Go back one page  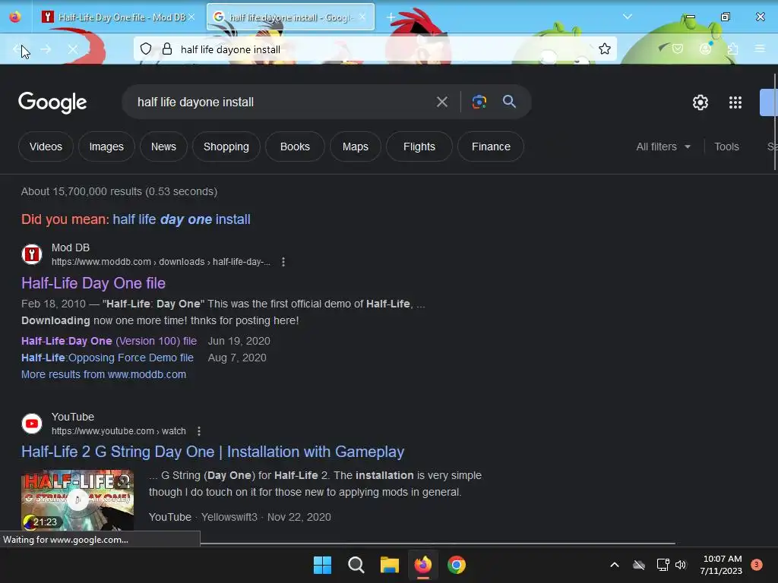(18, 49)
